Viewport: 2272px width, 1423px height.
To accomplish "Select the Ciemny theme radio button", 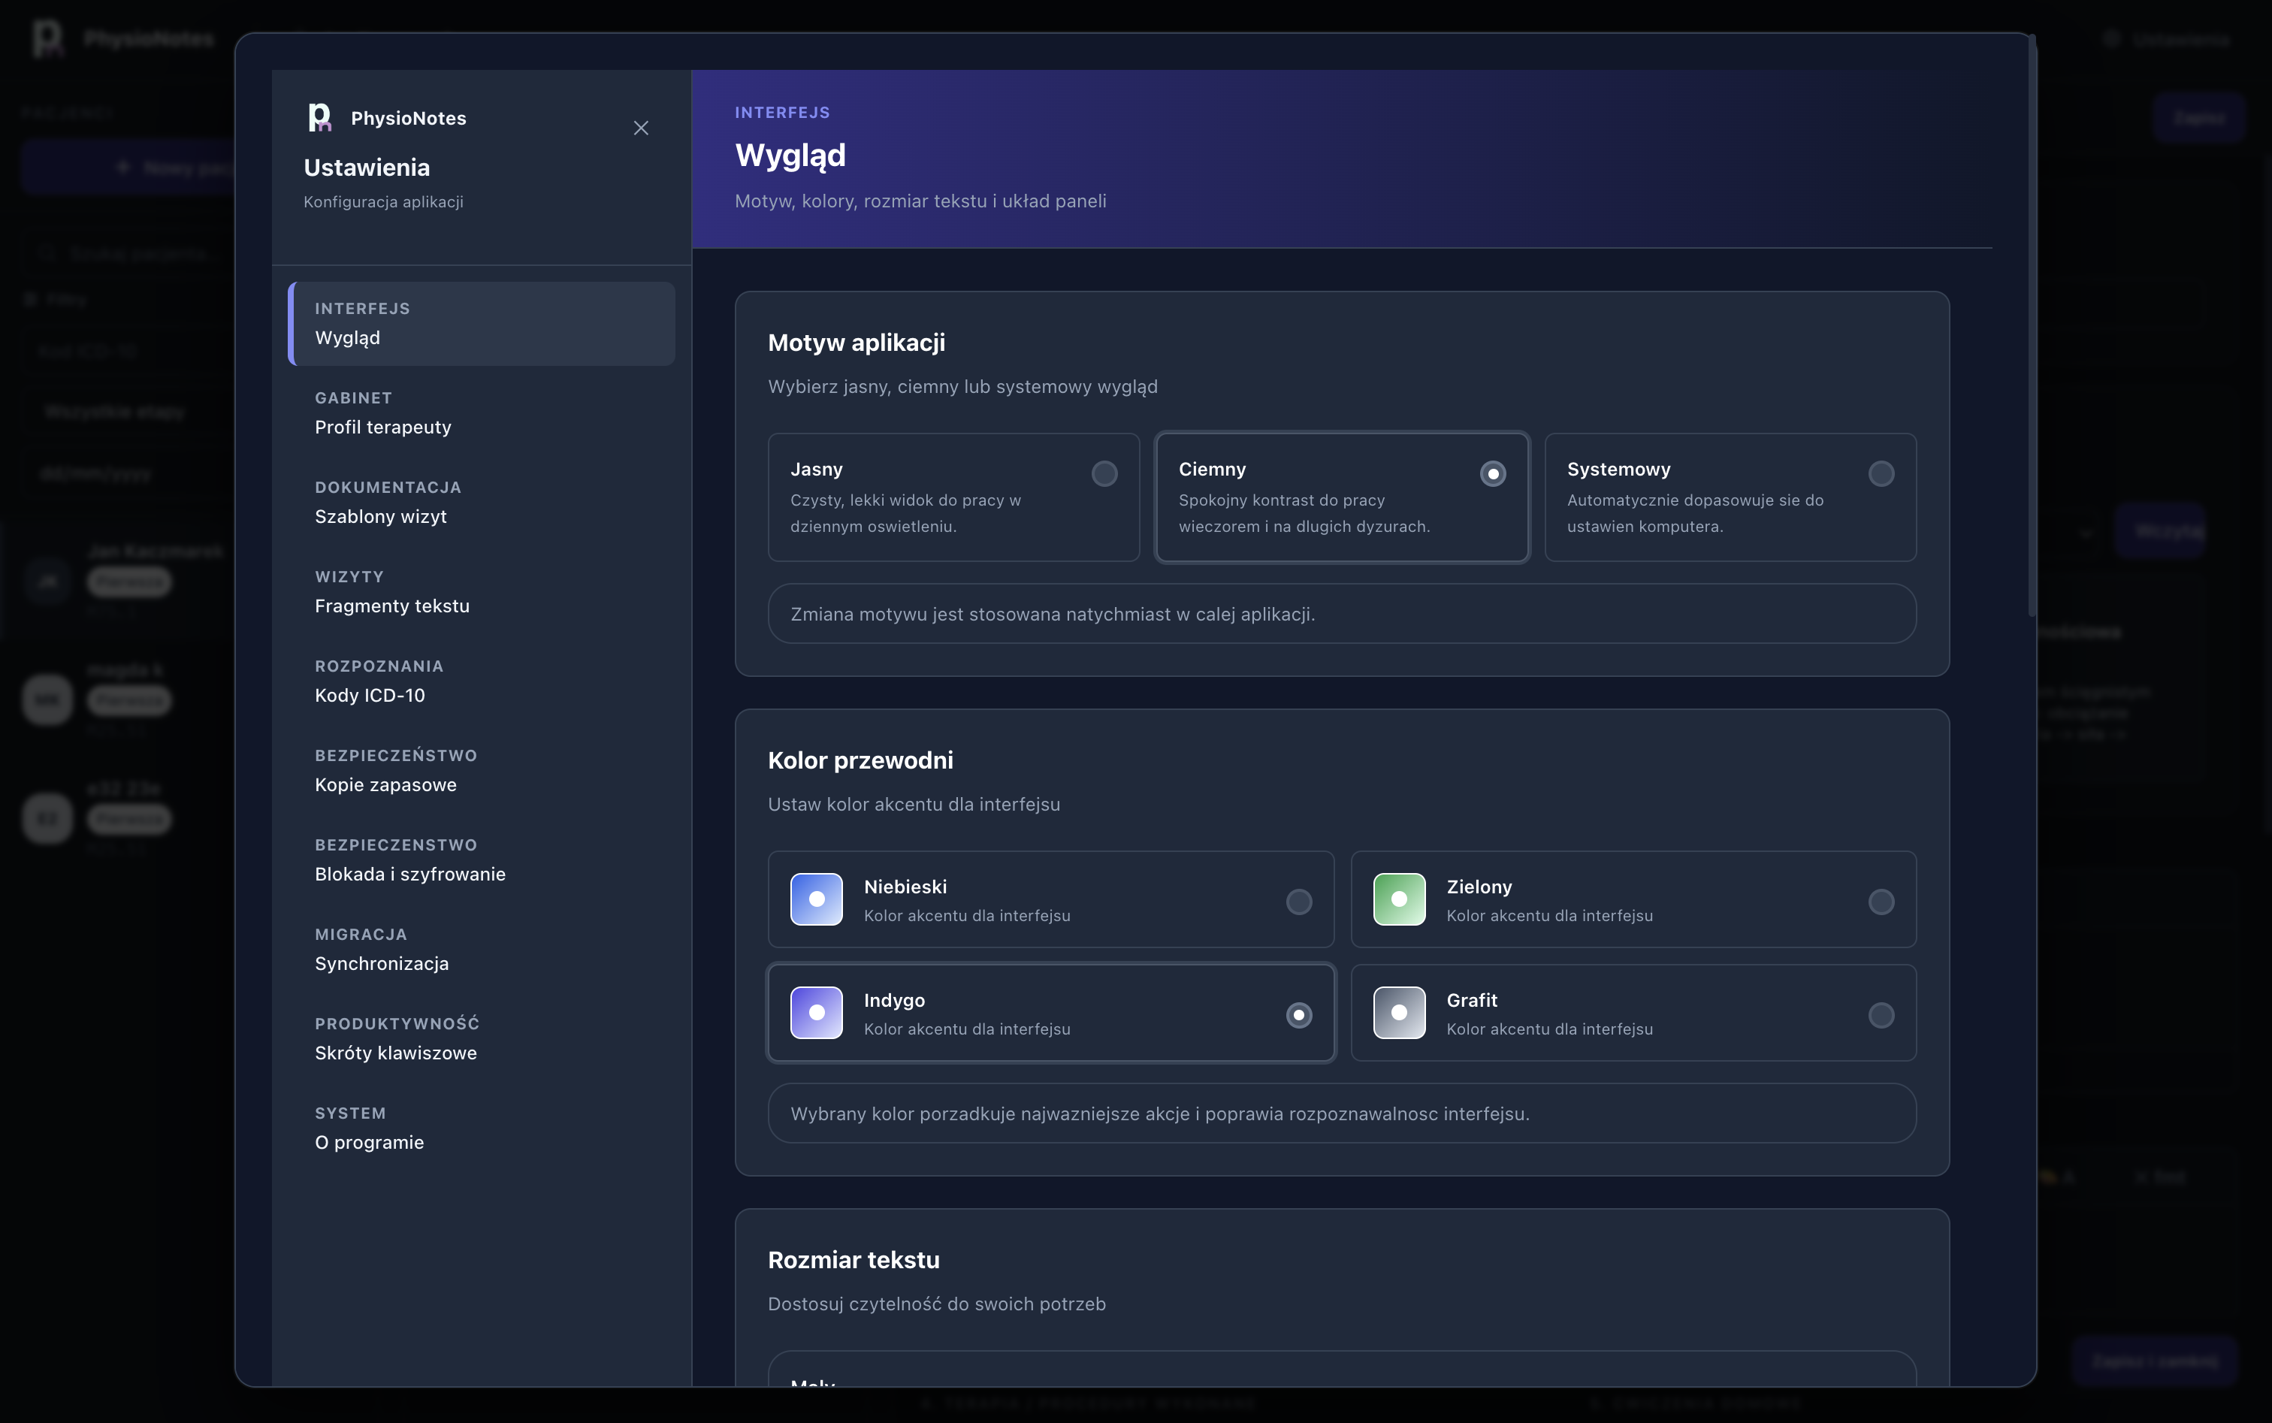I will click(x=1493, y=473).
